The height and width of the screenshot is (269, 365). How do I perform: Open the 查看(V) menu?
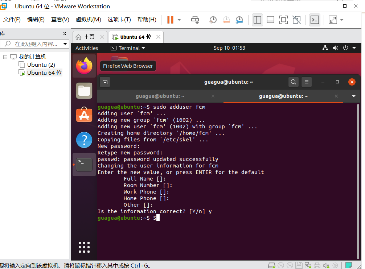click(x=60, y=20)
